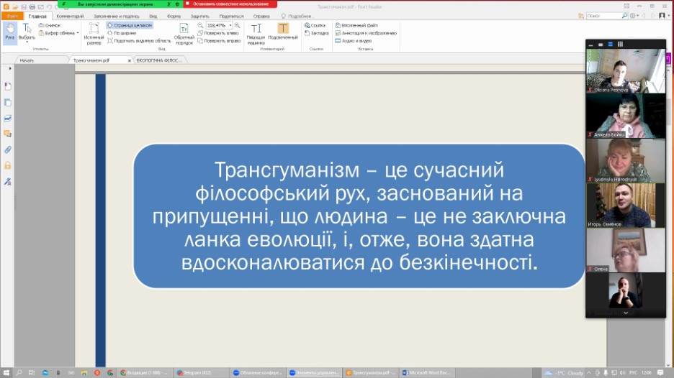
Task: Open the attachments paperclip panel
Action: pos(8,149)
